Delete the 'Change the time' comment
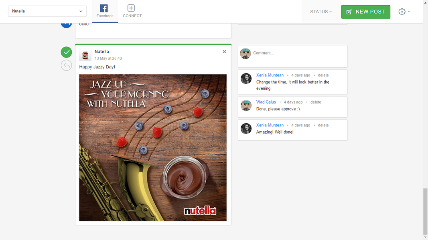 [x=323, y=75]
